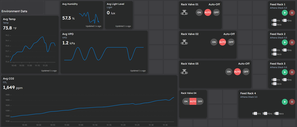Adjust the Feed Rack 1 Hrs spinner
This screenshot has width=297, height=127.
pyautogui.click(x=274, y=20)
